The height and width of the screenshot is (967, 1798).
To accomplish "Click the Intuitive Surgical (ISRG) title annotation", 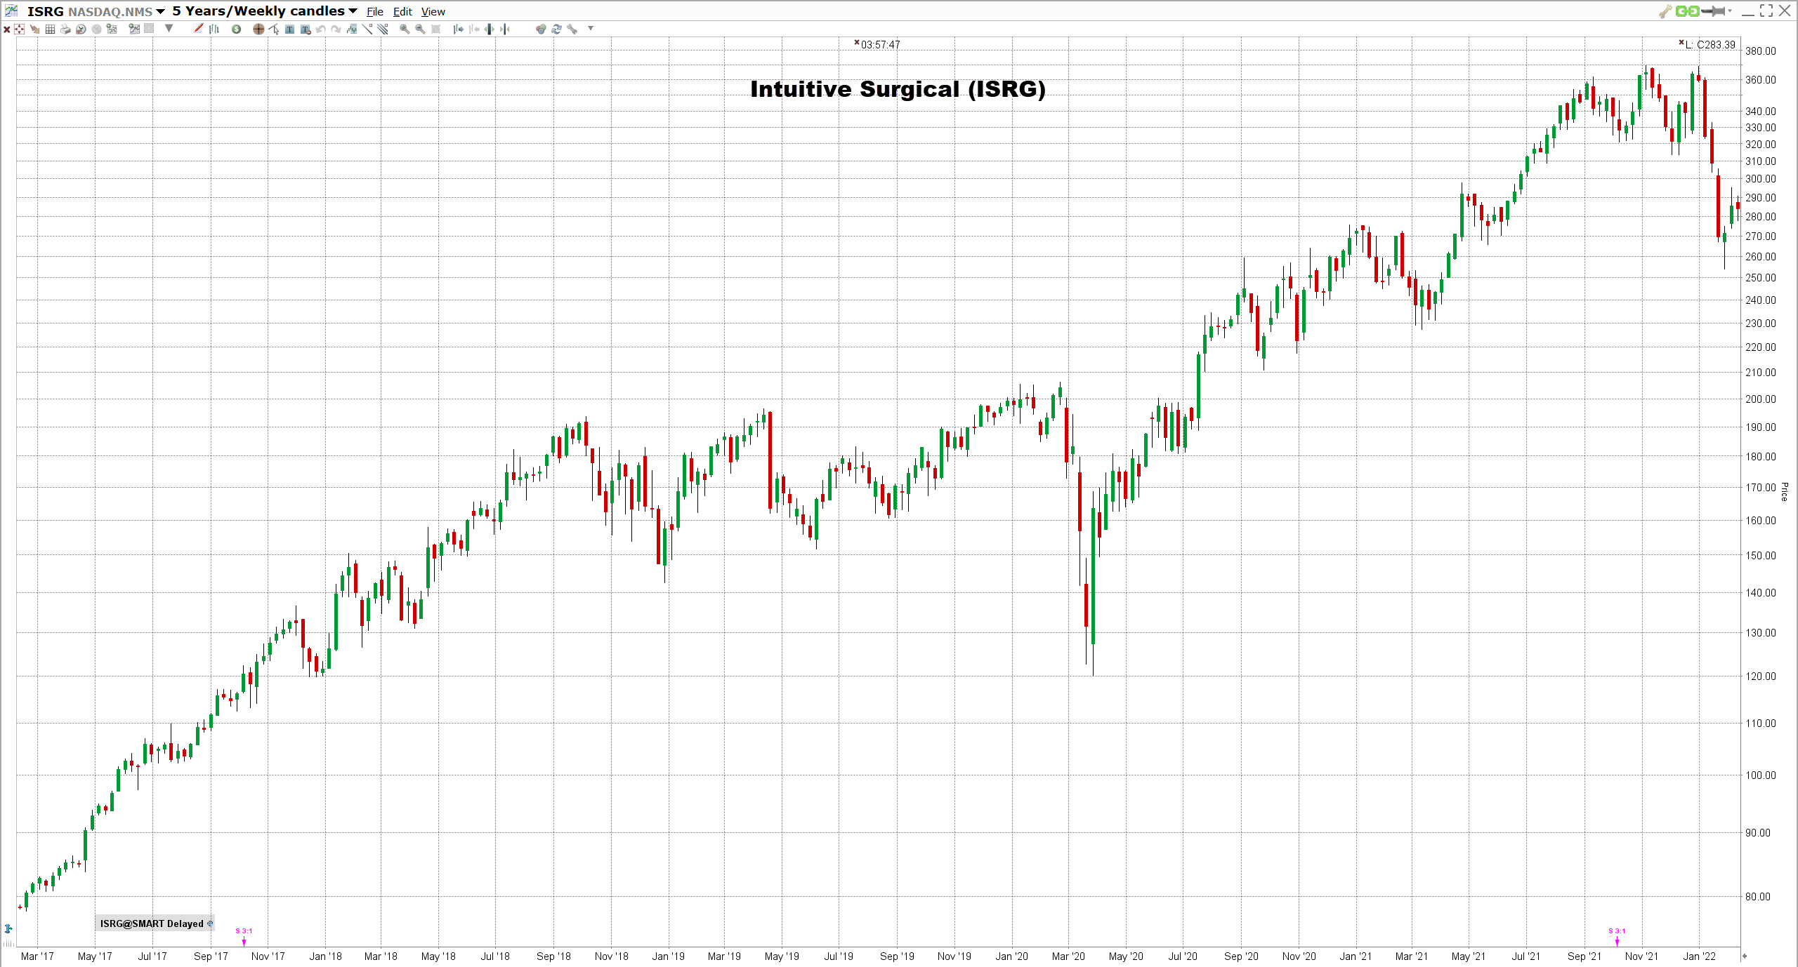I will tap(898, 89).
